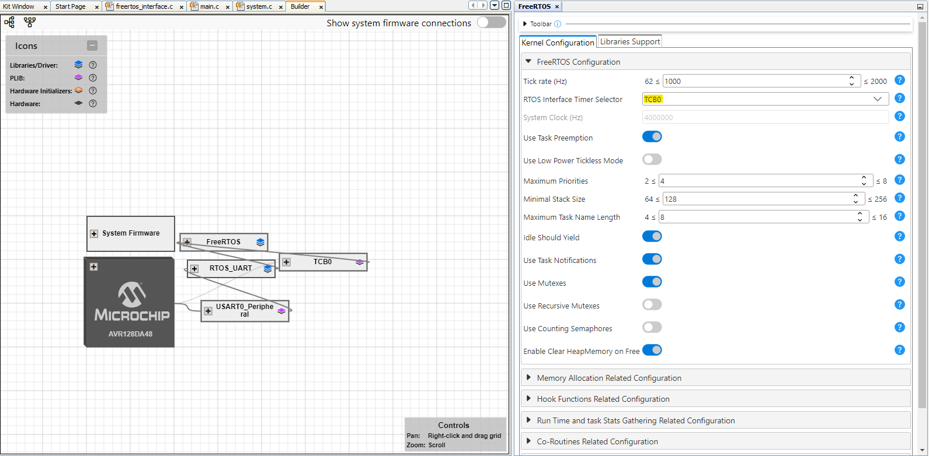Click the Toolbar info icon
Screen dimensions: 929x456
[x=558, y=24]
